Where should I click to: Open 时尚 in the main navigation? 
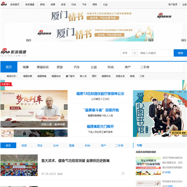111,67
